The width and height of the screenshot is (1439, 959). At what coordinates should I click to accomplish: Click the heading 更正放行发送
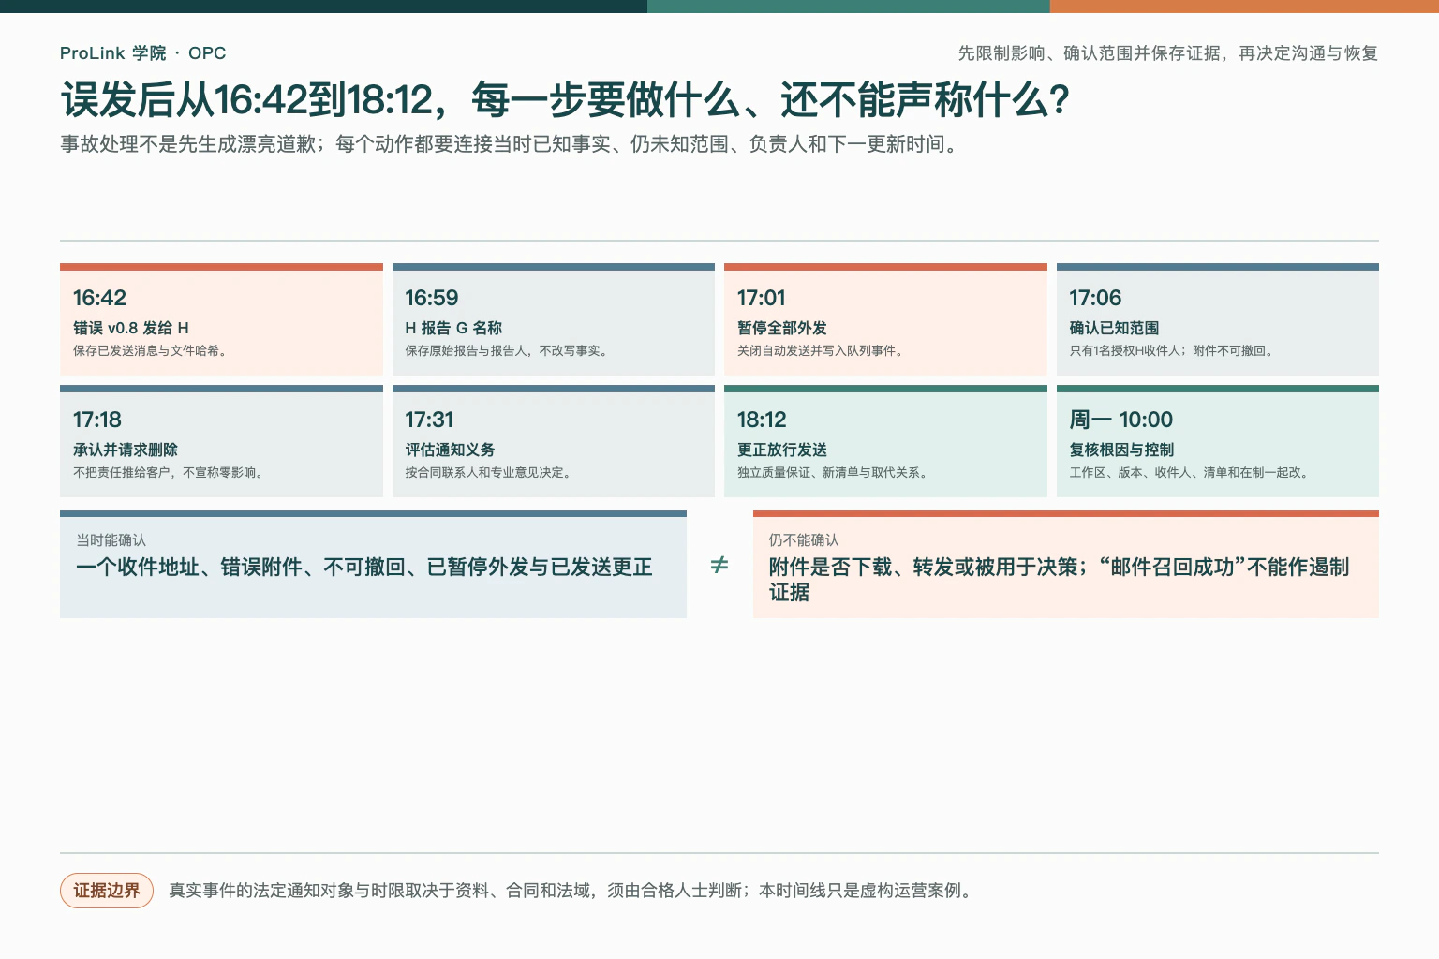(782, 450)
